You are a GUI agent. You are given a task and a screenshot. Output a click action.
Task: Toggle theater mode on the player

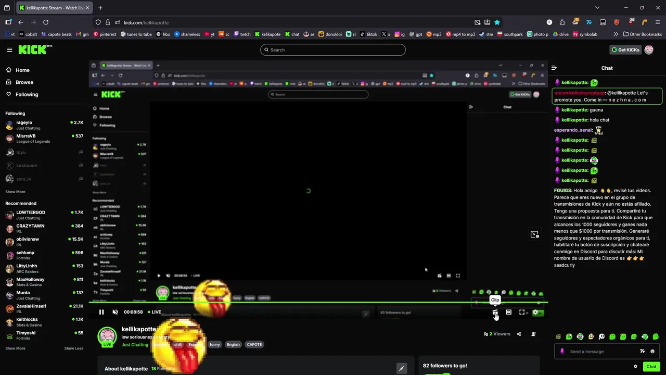[508, 312]
